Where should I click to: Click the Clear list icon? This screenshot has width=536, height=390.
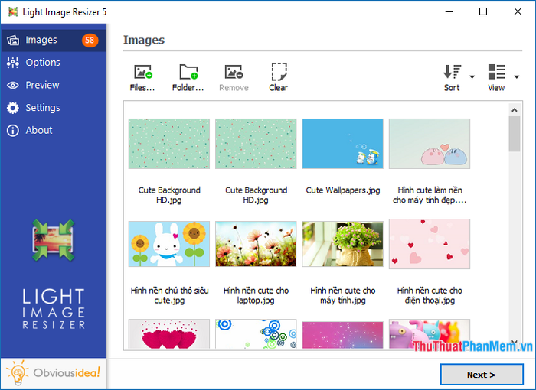coord(279,73)
